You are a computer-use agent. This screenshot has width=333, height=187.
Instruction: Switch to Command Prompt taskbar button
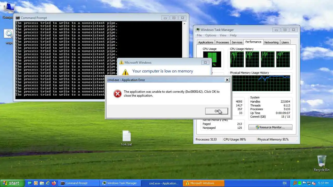[x=79, y=183]
